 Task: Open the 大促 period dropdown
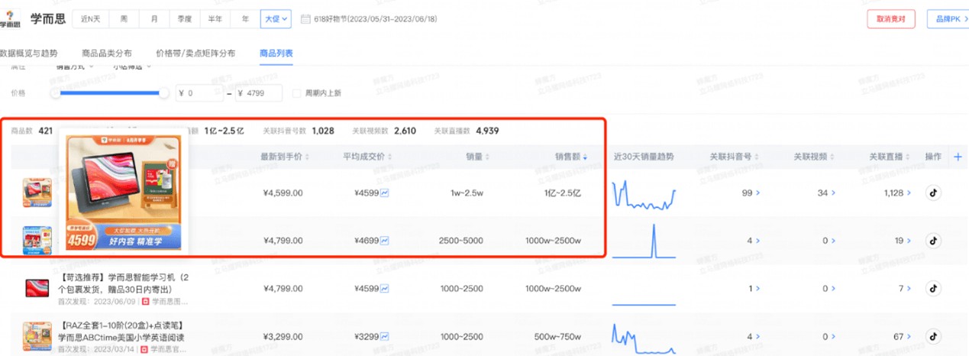coord(276,19)
